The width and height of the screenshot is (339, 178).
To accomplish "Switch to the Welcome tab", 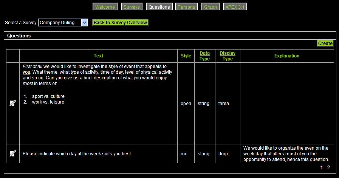I will [105, 7].
